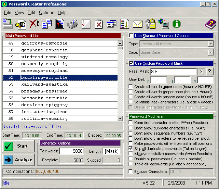219x189 pixels.
Task: Open the Help menu
Action: tap(62, 13)
